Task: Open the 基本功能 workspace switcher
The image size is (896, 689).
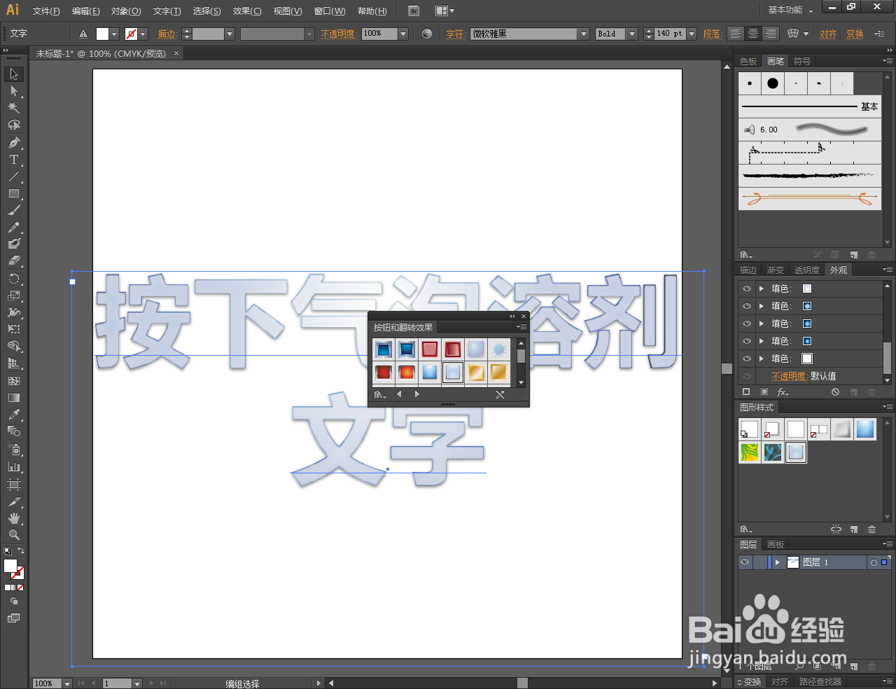Action: (x=790, y=10)
